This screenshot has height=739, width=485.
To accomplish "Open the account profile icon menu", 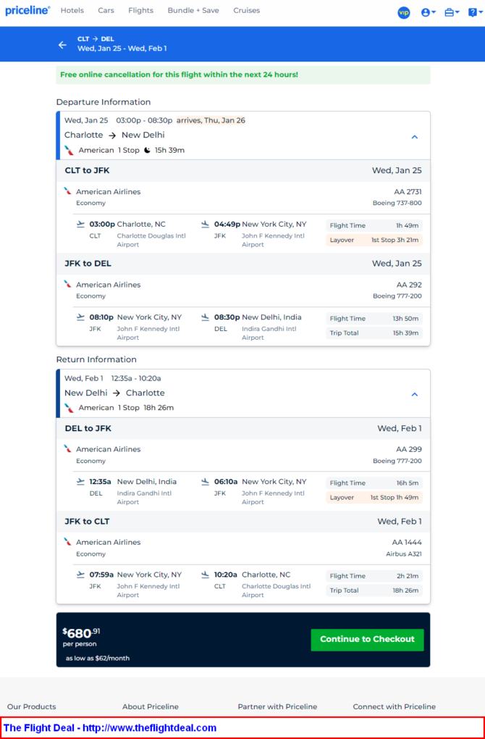I will (x=428, y=13).
